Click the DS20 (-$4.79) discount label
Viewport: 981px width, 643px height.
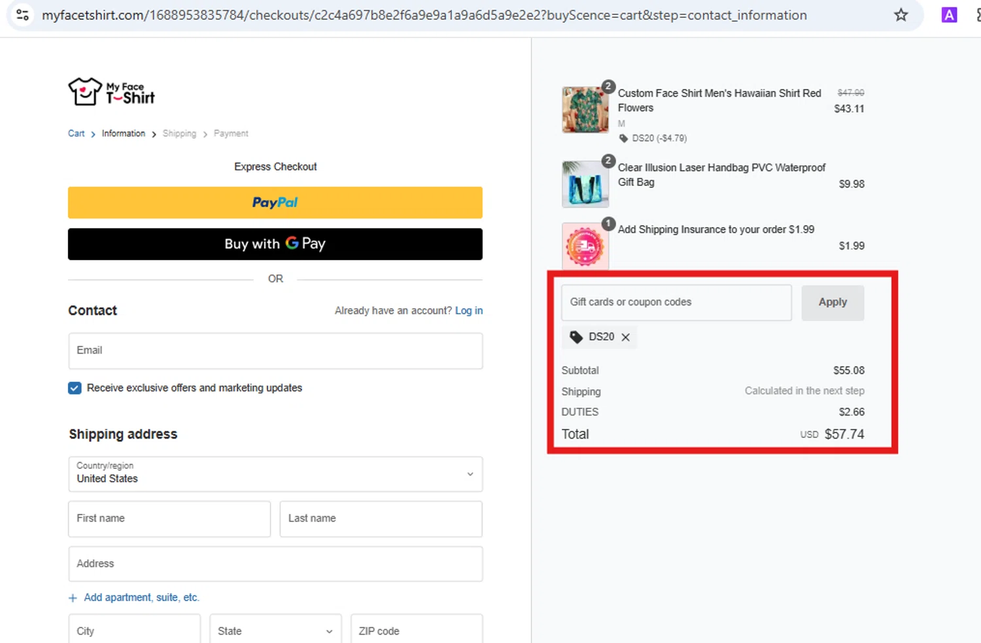click(659, 139)
